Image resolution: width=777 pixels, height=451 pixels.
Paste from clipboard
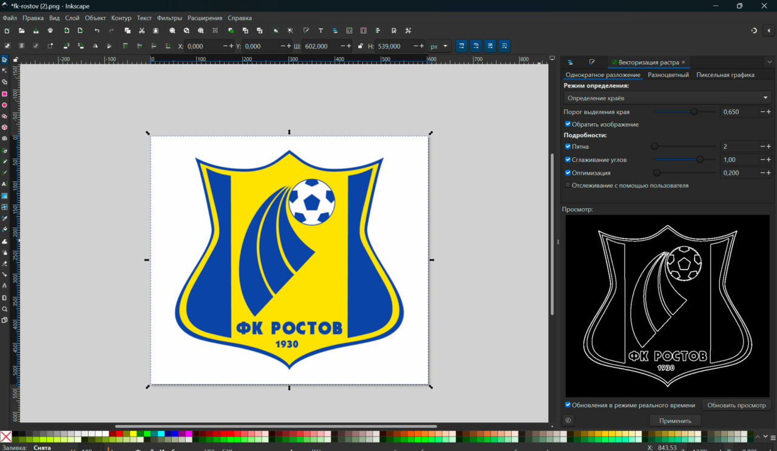click(x=156, y=30)
